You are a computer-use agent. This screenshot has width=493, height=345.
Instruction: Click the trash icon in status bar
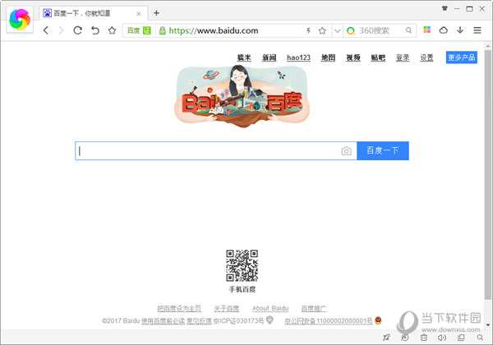[423, 338]
